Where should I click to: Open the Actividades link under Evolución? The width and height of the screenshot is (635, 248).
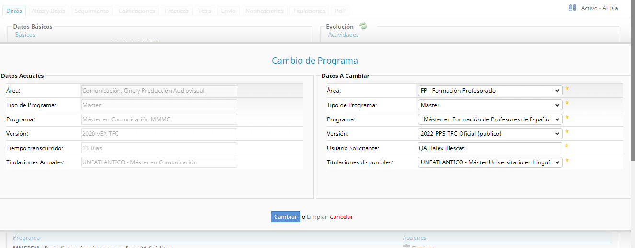[343, 35]
